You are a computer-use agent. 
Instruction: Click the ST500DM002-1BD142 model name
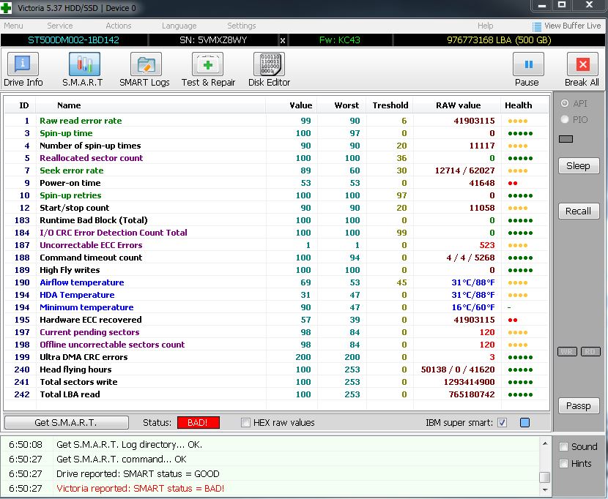[74, 40]
